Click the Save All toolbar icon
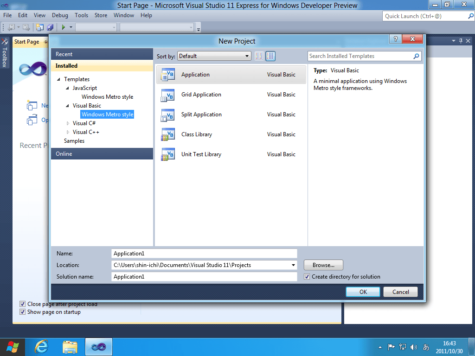Viewport: 475px width, 356px height. (x=50, y=27)
